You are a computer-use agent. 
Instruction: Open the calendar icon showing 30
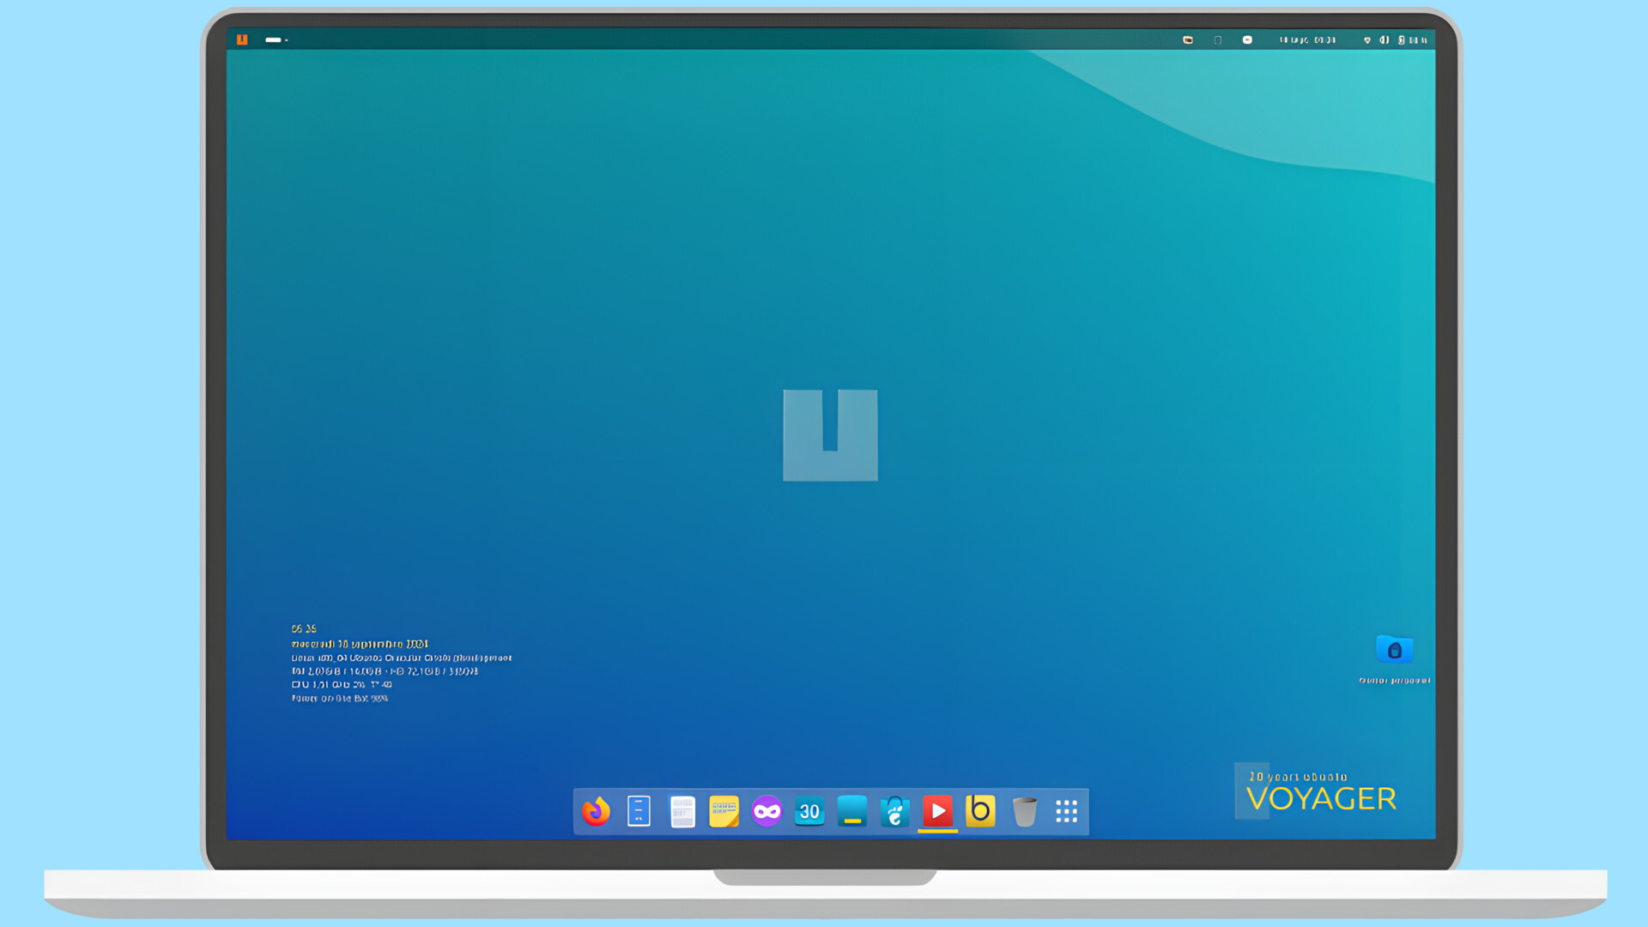(809, 811)
